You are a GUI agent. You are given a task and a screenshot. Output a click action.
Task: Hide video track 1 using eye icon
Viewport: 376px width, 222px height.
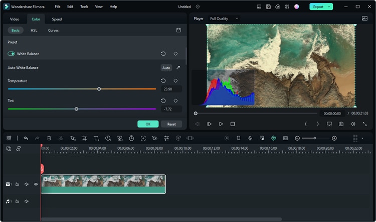click(x=36, y=184)
